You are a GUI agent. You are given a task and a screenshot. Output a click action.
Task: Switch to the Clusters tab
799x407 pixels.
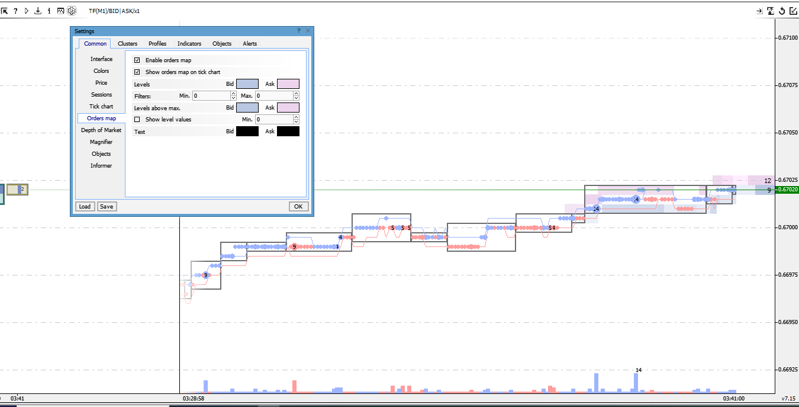127,43
